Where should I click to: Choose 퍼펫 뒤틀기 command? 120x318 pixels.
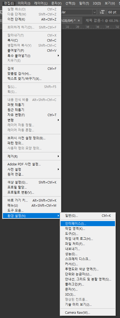coord(32,105)
